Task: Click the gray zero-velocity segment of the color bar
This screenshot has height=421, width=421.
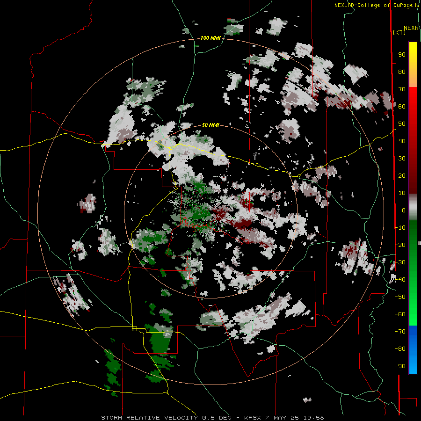Action: [413, 207]
